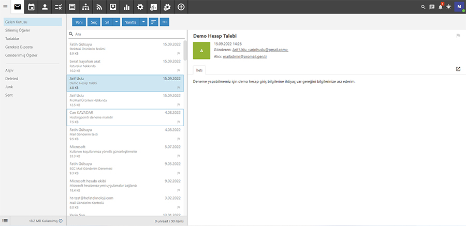Open the Contacts section icon
This screenshot has width=466, height=226.
click(x=45, y=7)
